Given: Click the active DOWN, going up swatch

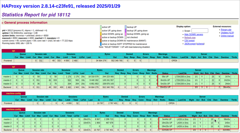Looking at the screenshot, I should tap(101, 34).
